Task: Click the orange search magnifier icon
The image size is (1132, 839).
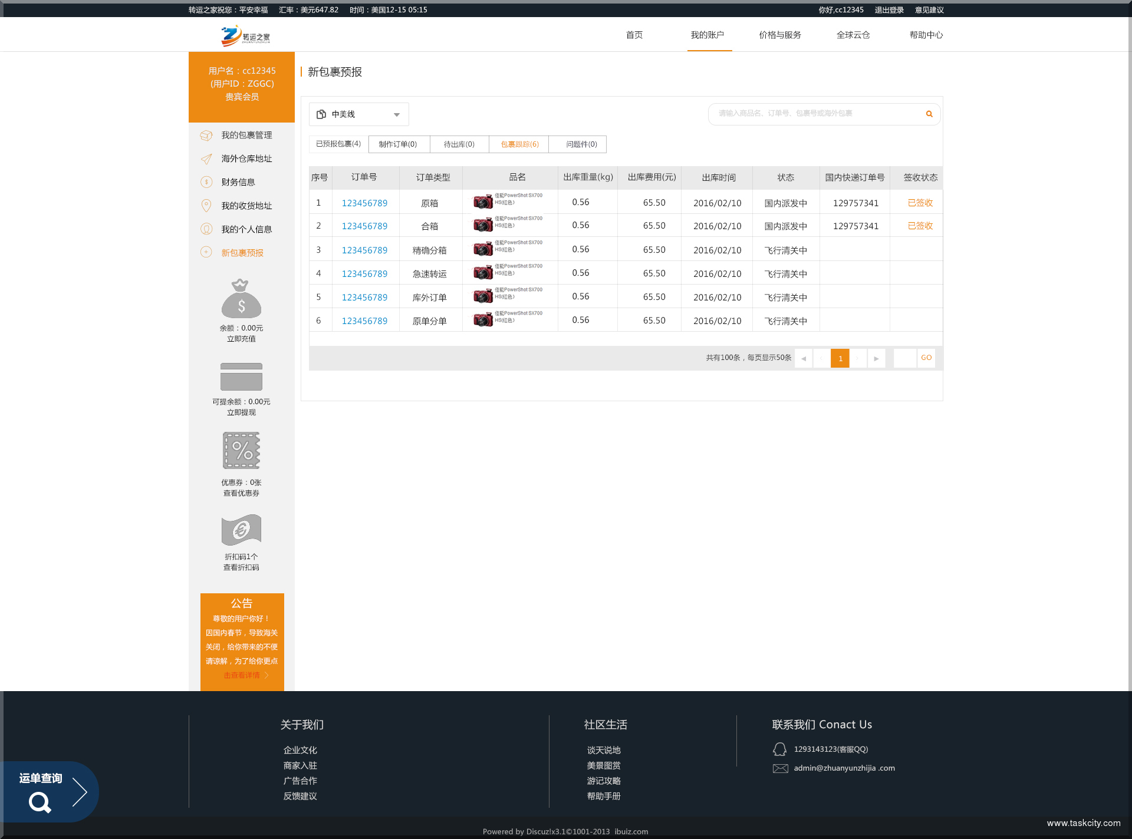Action: tap(929, 114)
